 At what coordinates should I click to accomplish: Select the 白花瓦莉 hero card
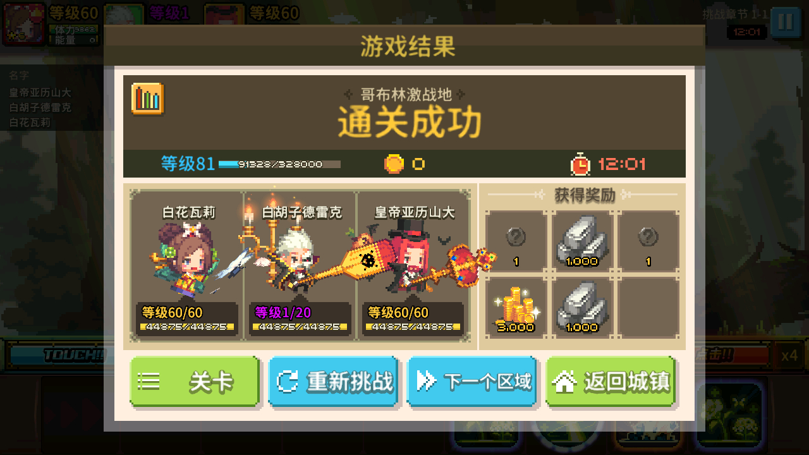(x=187, y=267)
